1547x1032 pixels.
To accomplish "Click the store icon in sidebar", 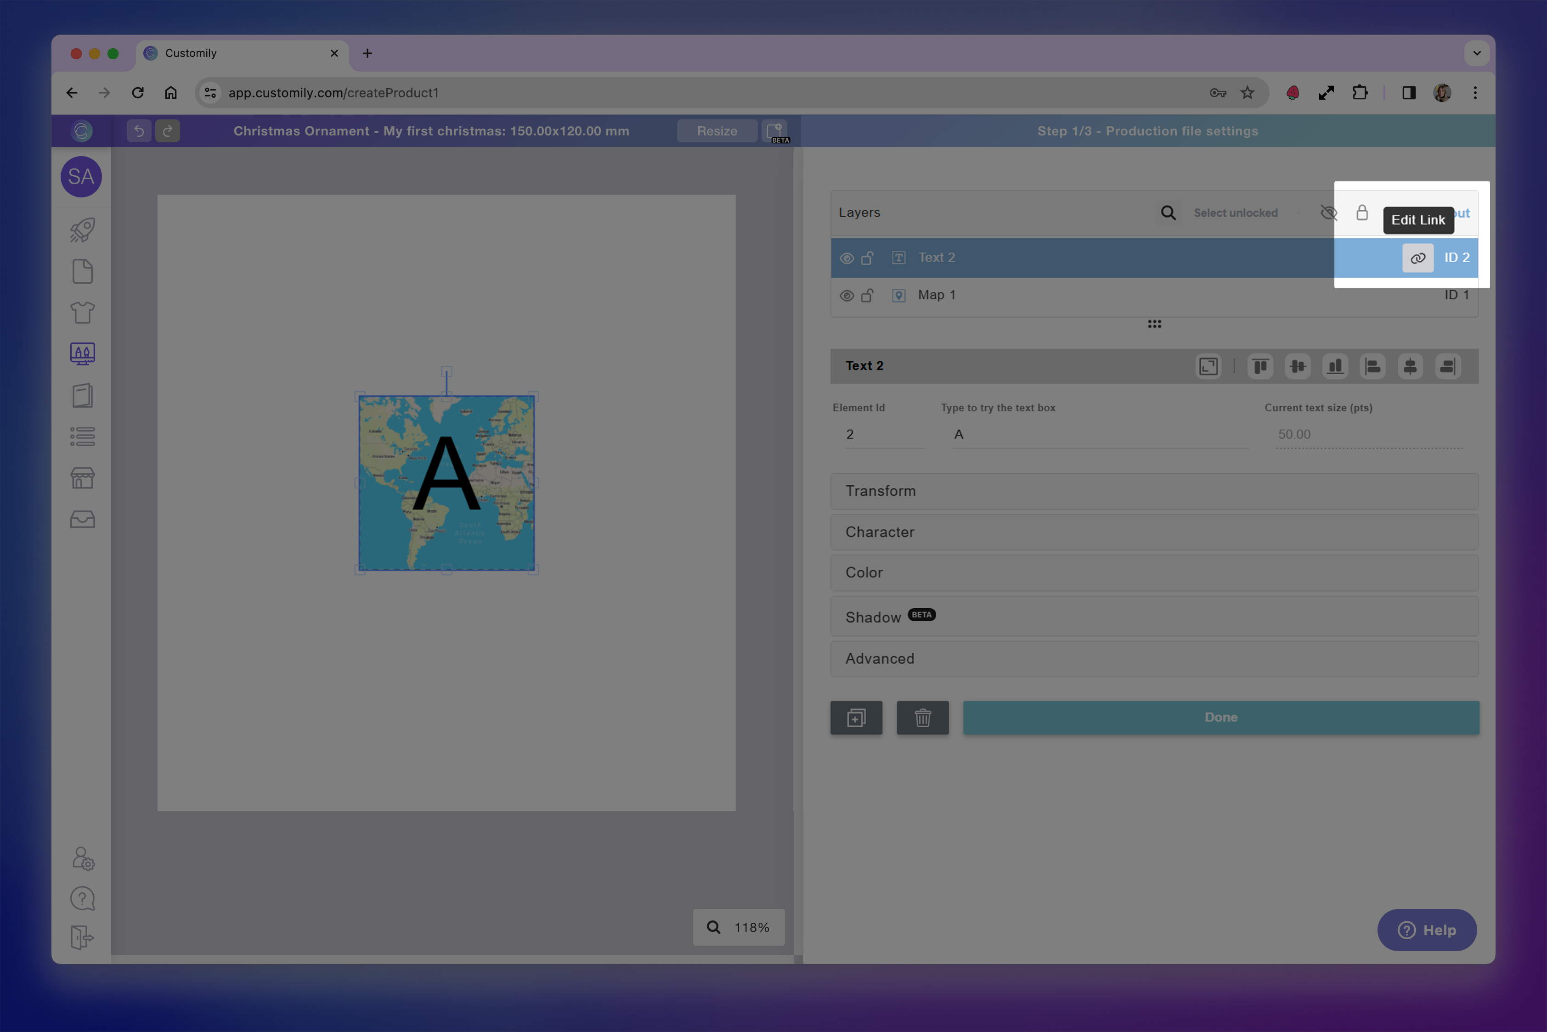I will [82, 478].
